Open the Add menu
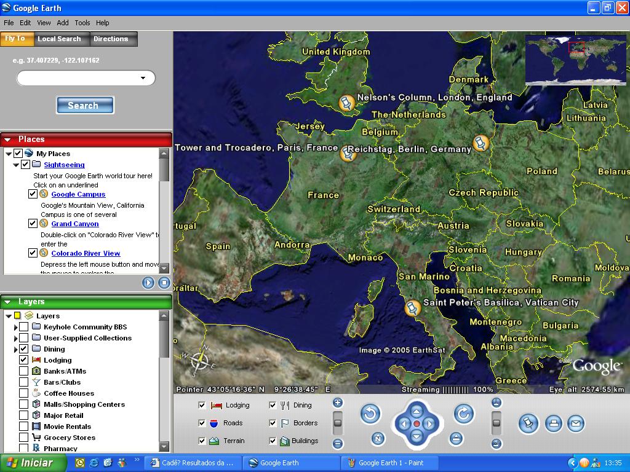The image size is (630, 472). pyautogui.click(x=62, y=23)
